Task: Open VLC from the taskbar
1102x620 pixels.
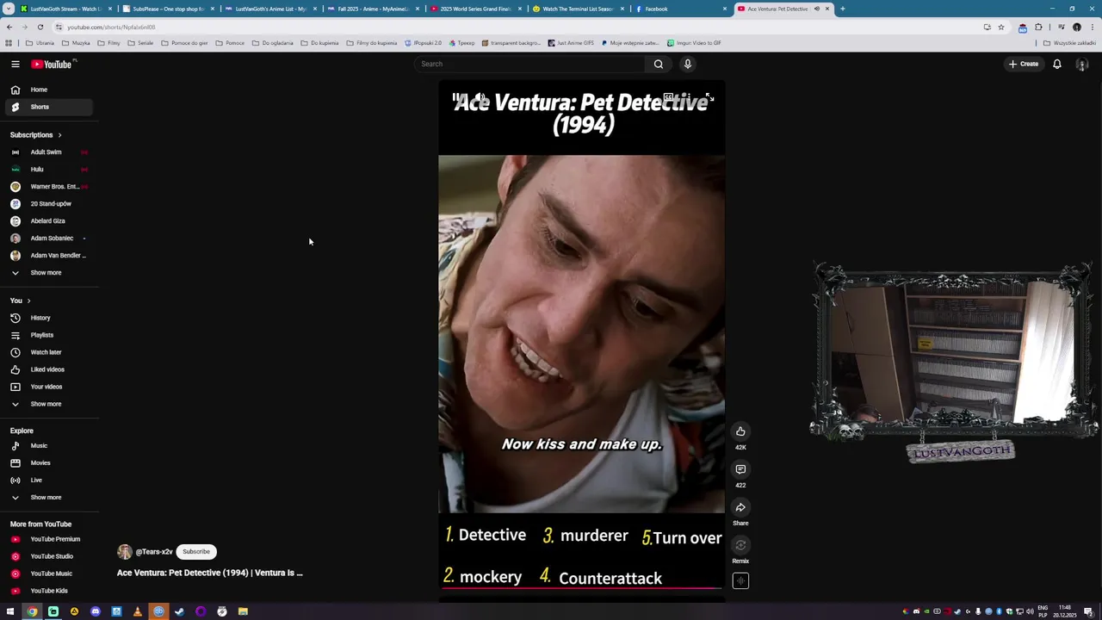Action: pos(138,611)
